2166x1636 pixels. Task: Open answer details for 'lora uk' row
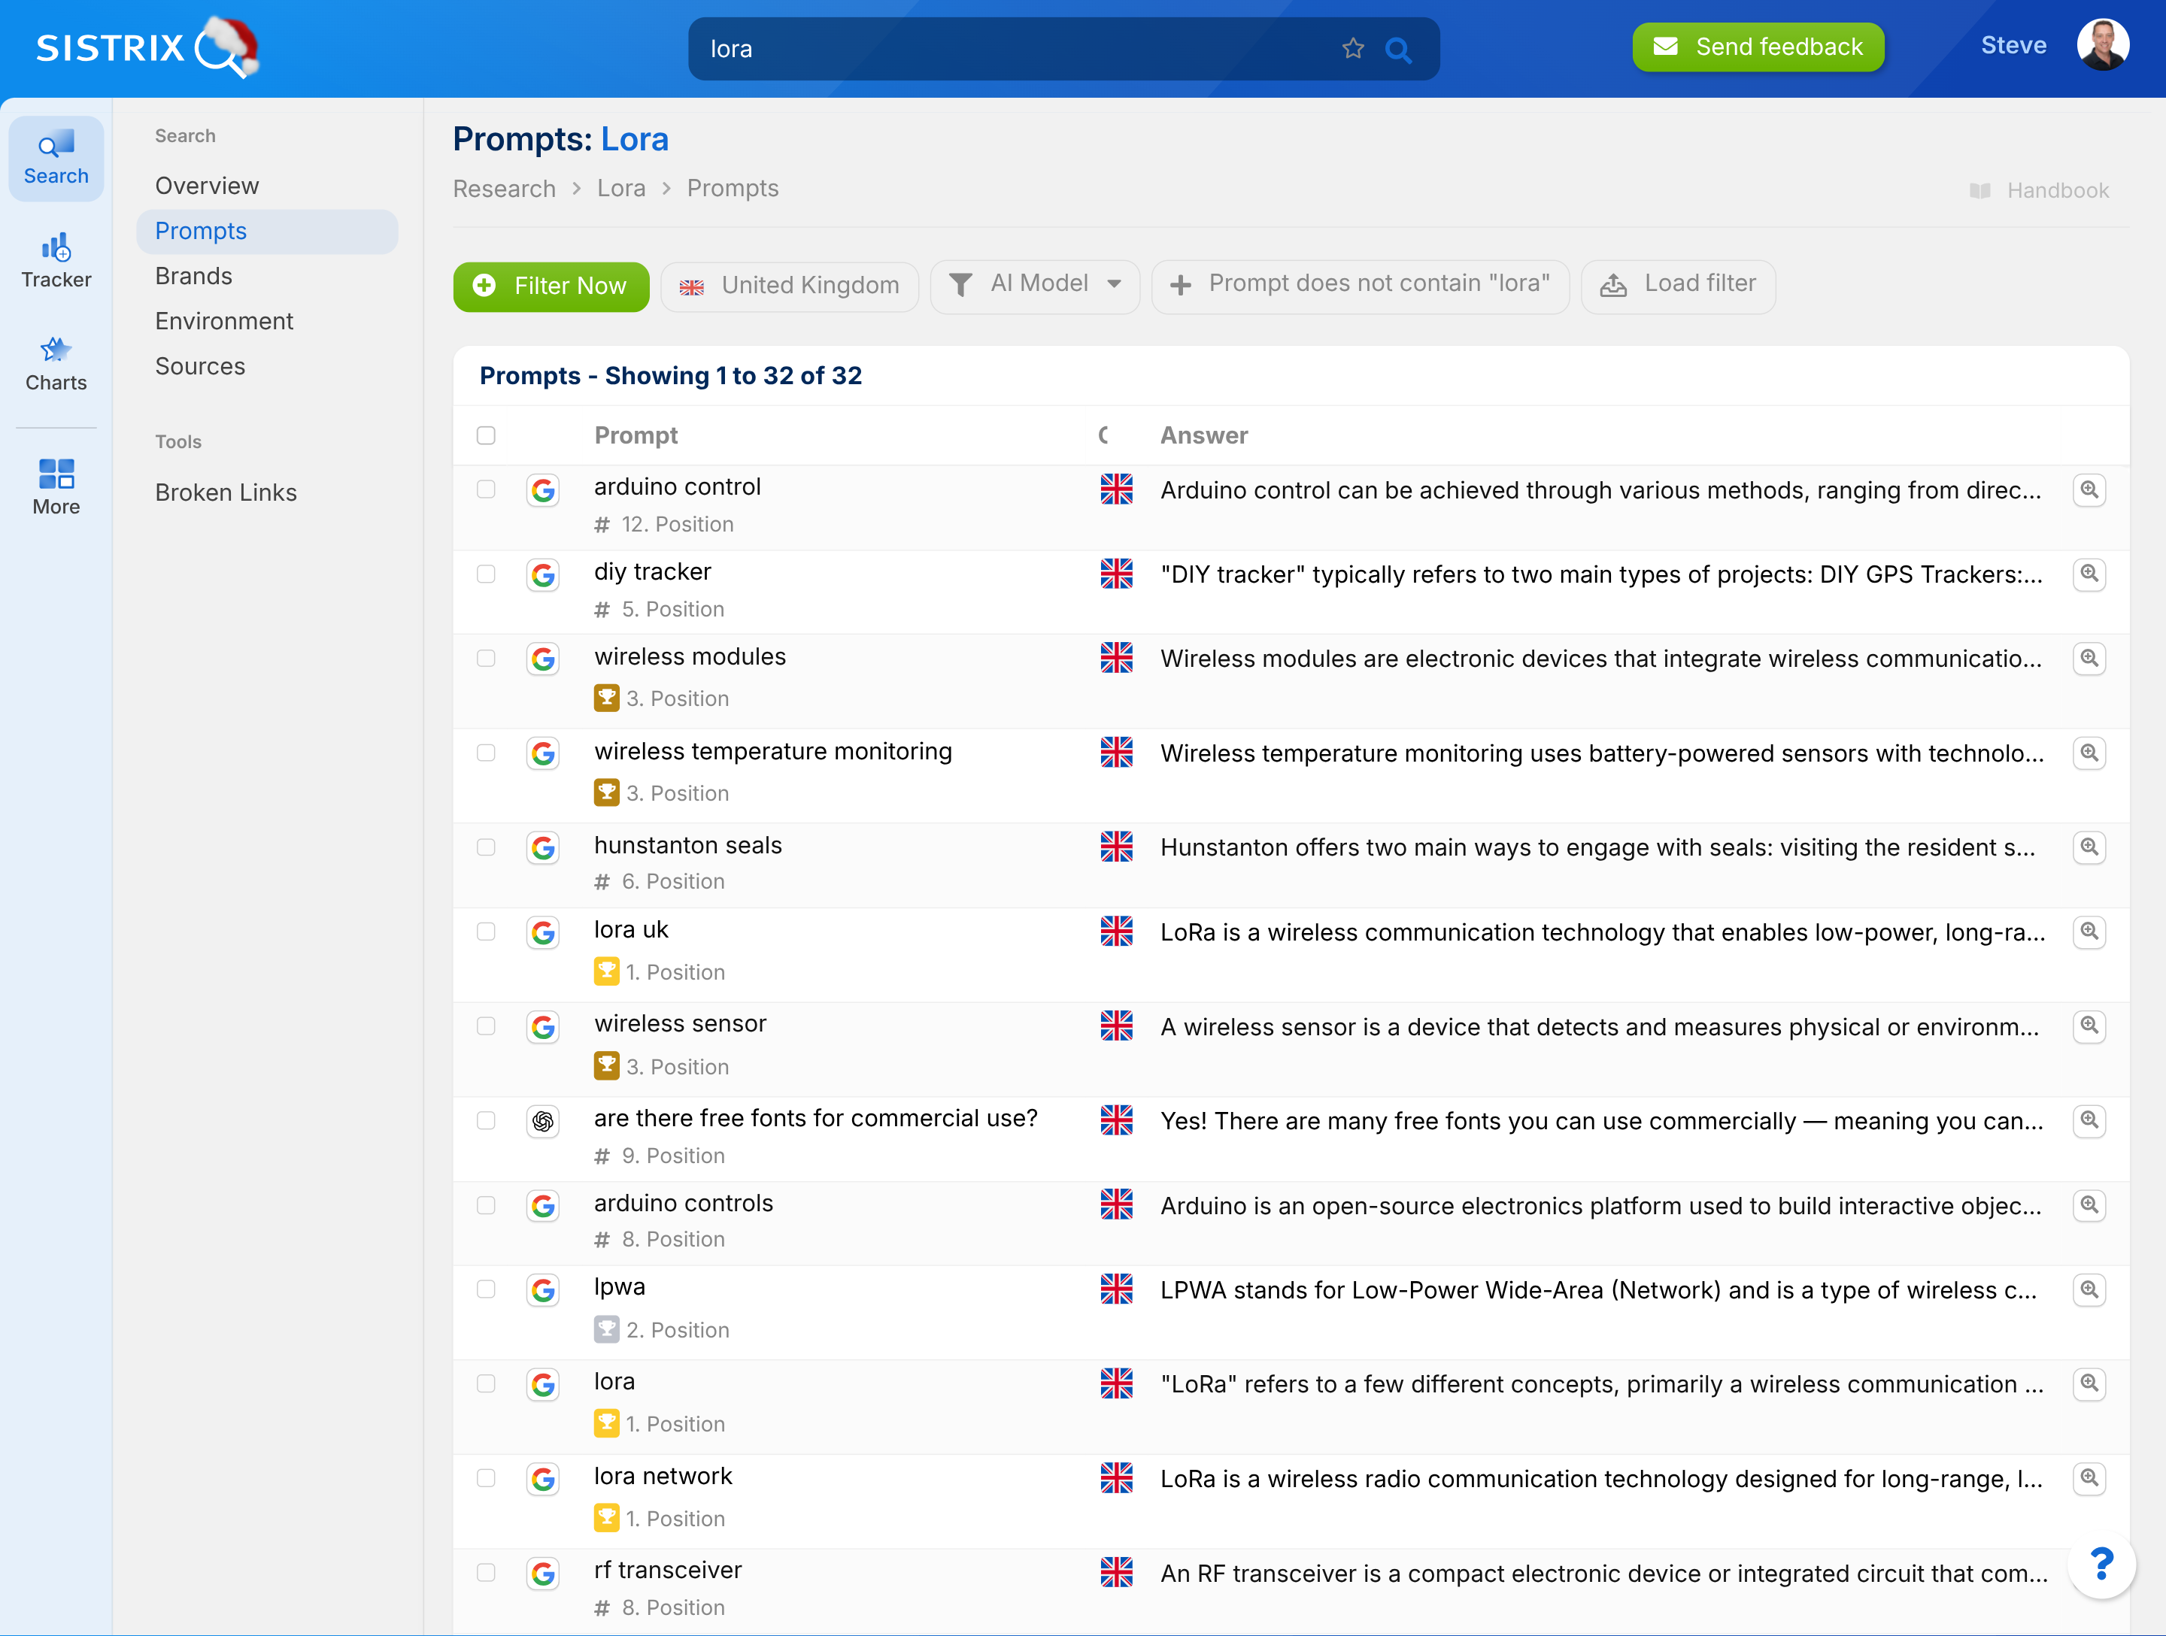coord(2089,931)
